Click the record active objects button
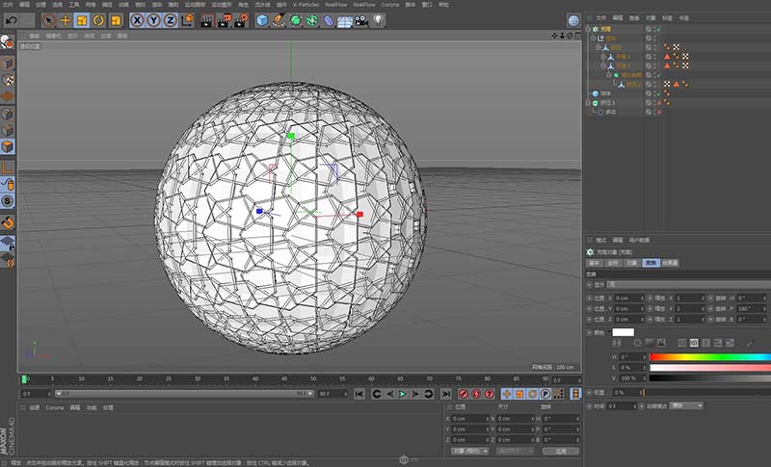Image resolution: width=771 pixels, height=467 pixels. point(463,394)
